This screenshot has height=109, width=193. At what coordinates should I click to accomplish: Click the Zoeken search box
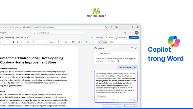[x=59, y=33]
